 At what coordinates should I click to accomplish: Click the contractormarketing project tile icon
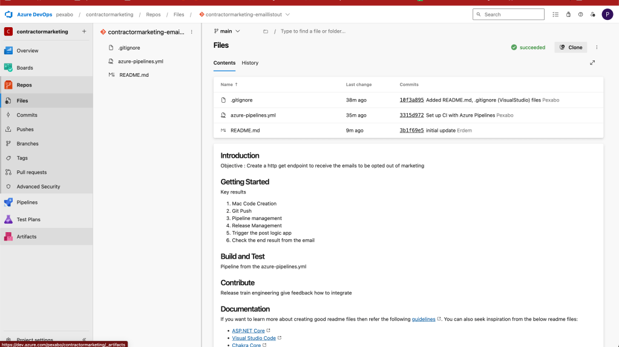tap(8, 31)
